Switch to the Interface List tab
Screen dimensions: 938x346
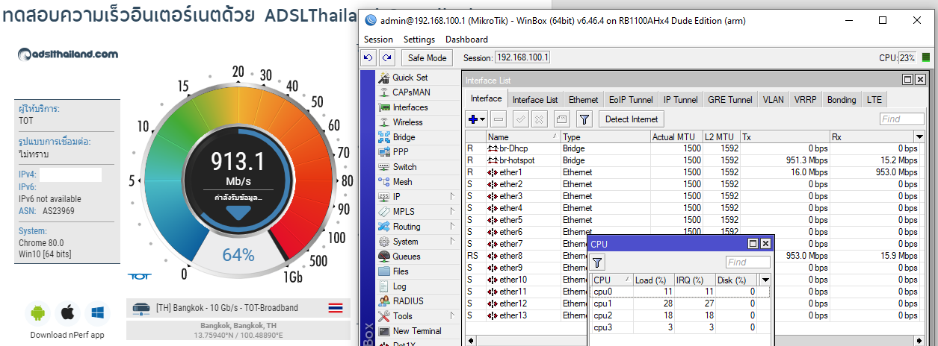pyautogui.click(x=534, y=99)
